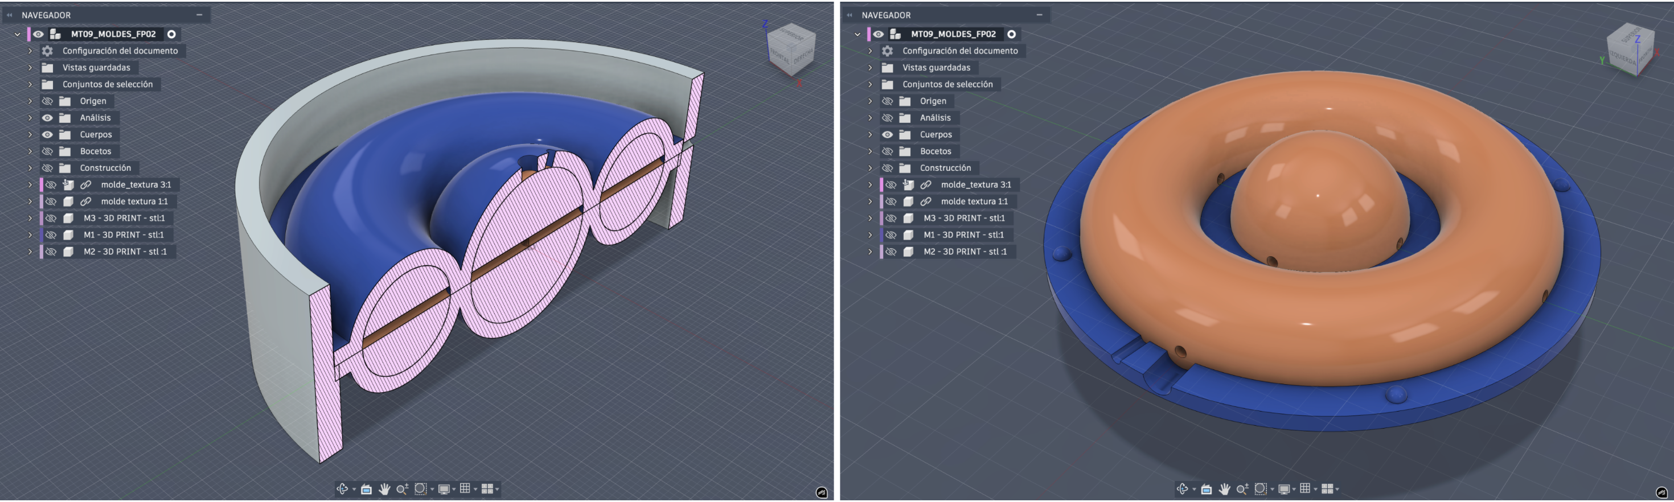Image resolution: width=1674 pixels, height=502 pixels.
Task: Click the Look At icon in left viewport
Action: click(367, 489)
